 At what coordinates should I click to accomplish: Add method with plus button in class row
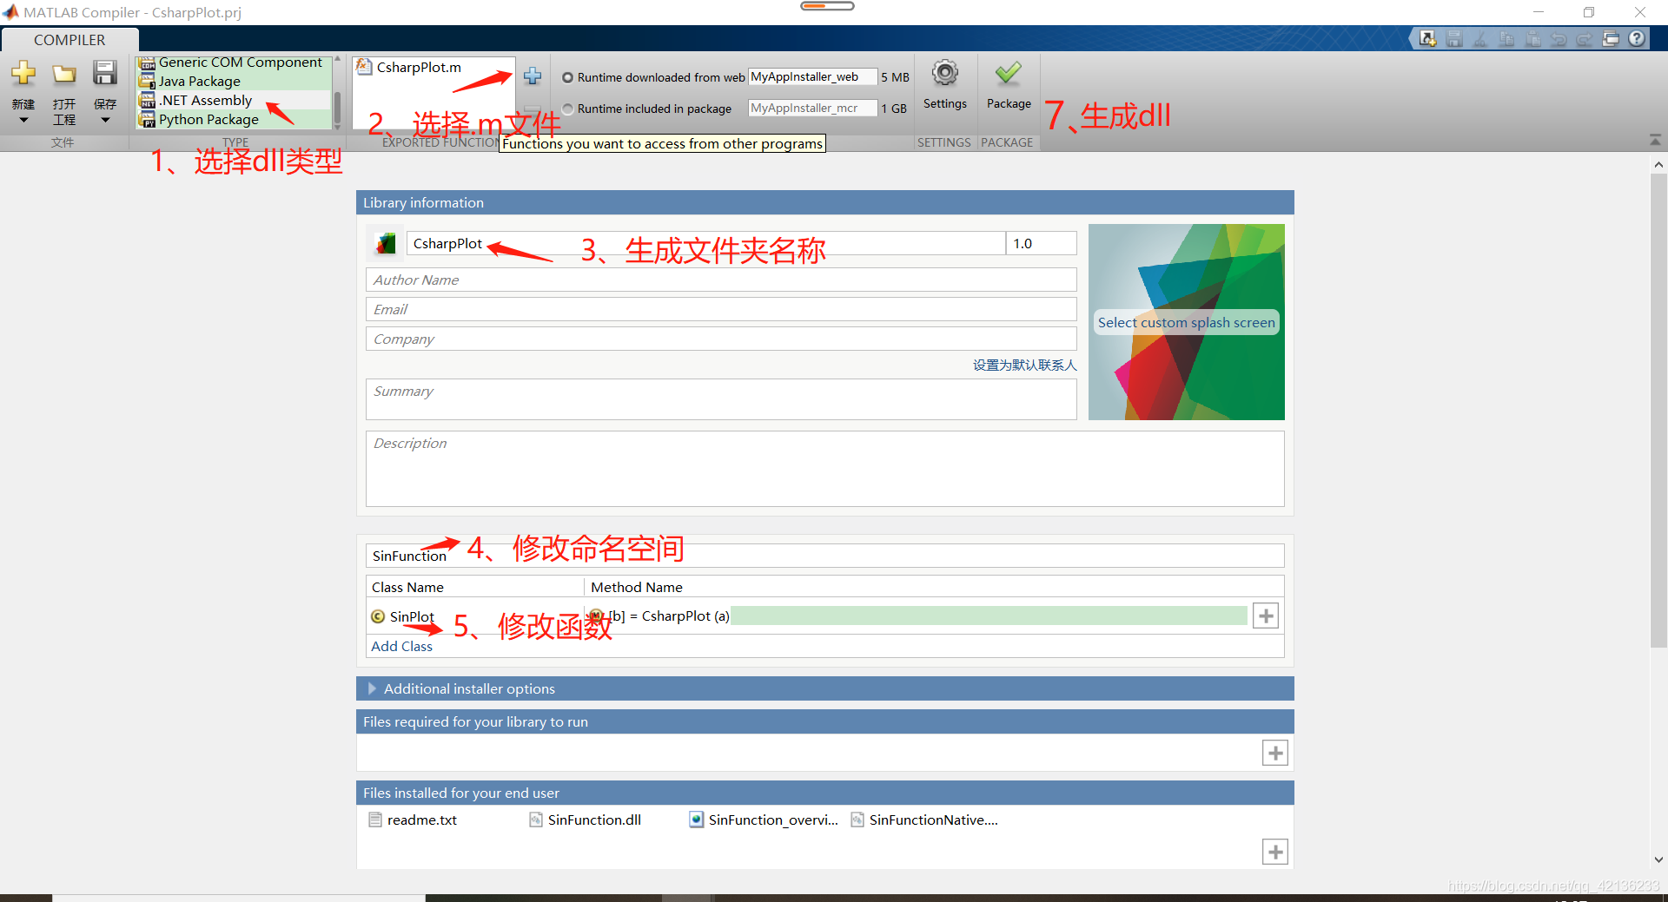pos(1266,616)
